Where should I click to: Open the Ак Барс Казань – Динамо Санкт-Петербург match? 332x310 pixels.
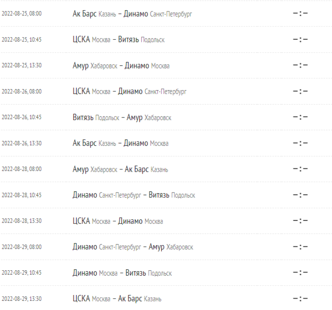click(x=132, y=14)
